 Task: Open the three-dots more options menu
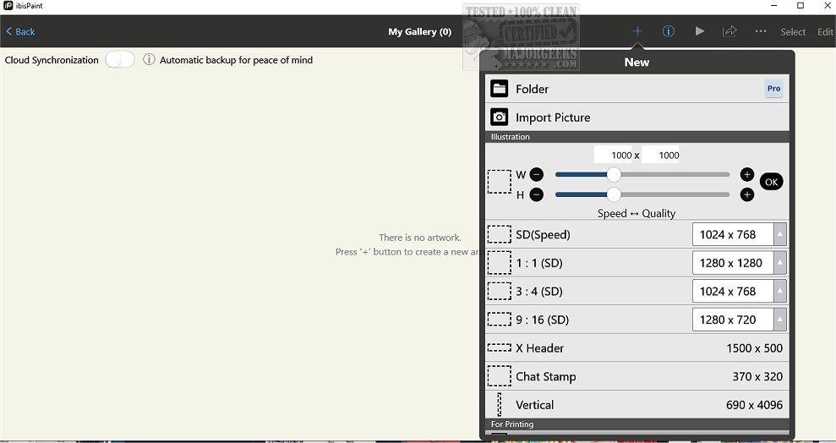tap(761, 31)
